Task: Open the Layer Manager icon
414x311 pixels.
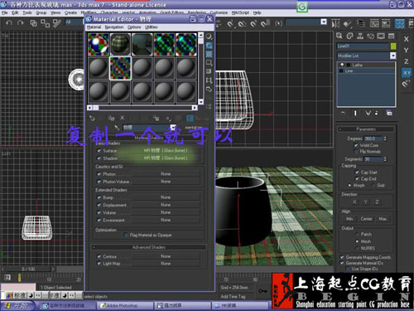Action: (x=361, y=24)
